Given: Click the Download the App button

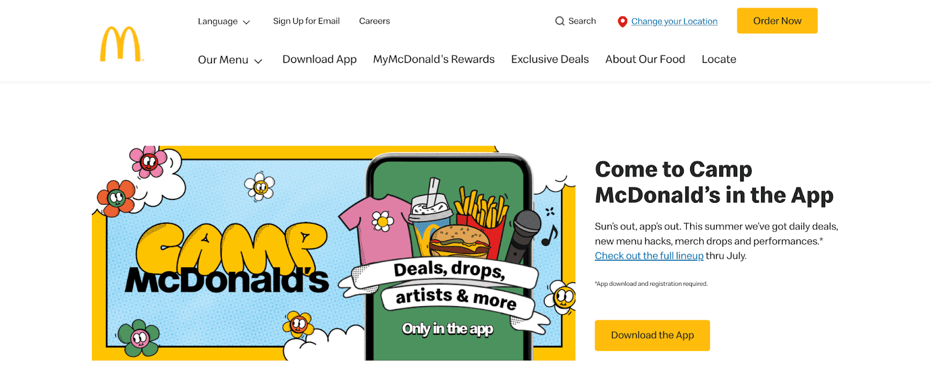Looking at the screenshot, I should 652,335.
